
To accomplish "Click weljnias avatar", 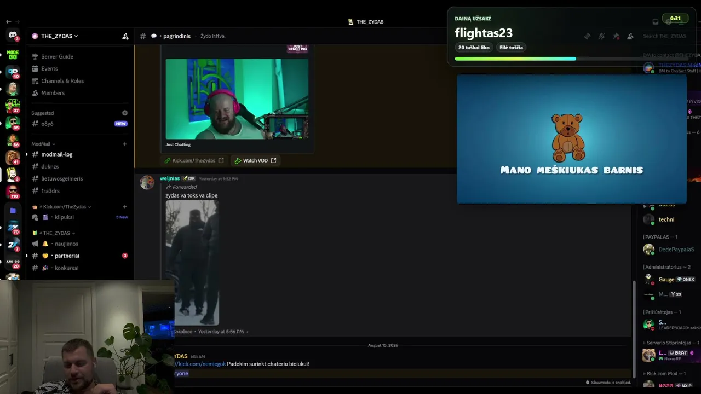I will pos(147,183).
